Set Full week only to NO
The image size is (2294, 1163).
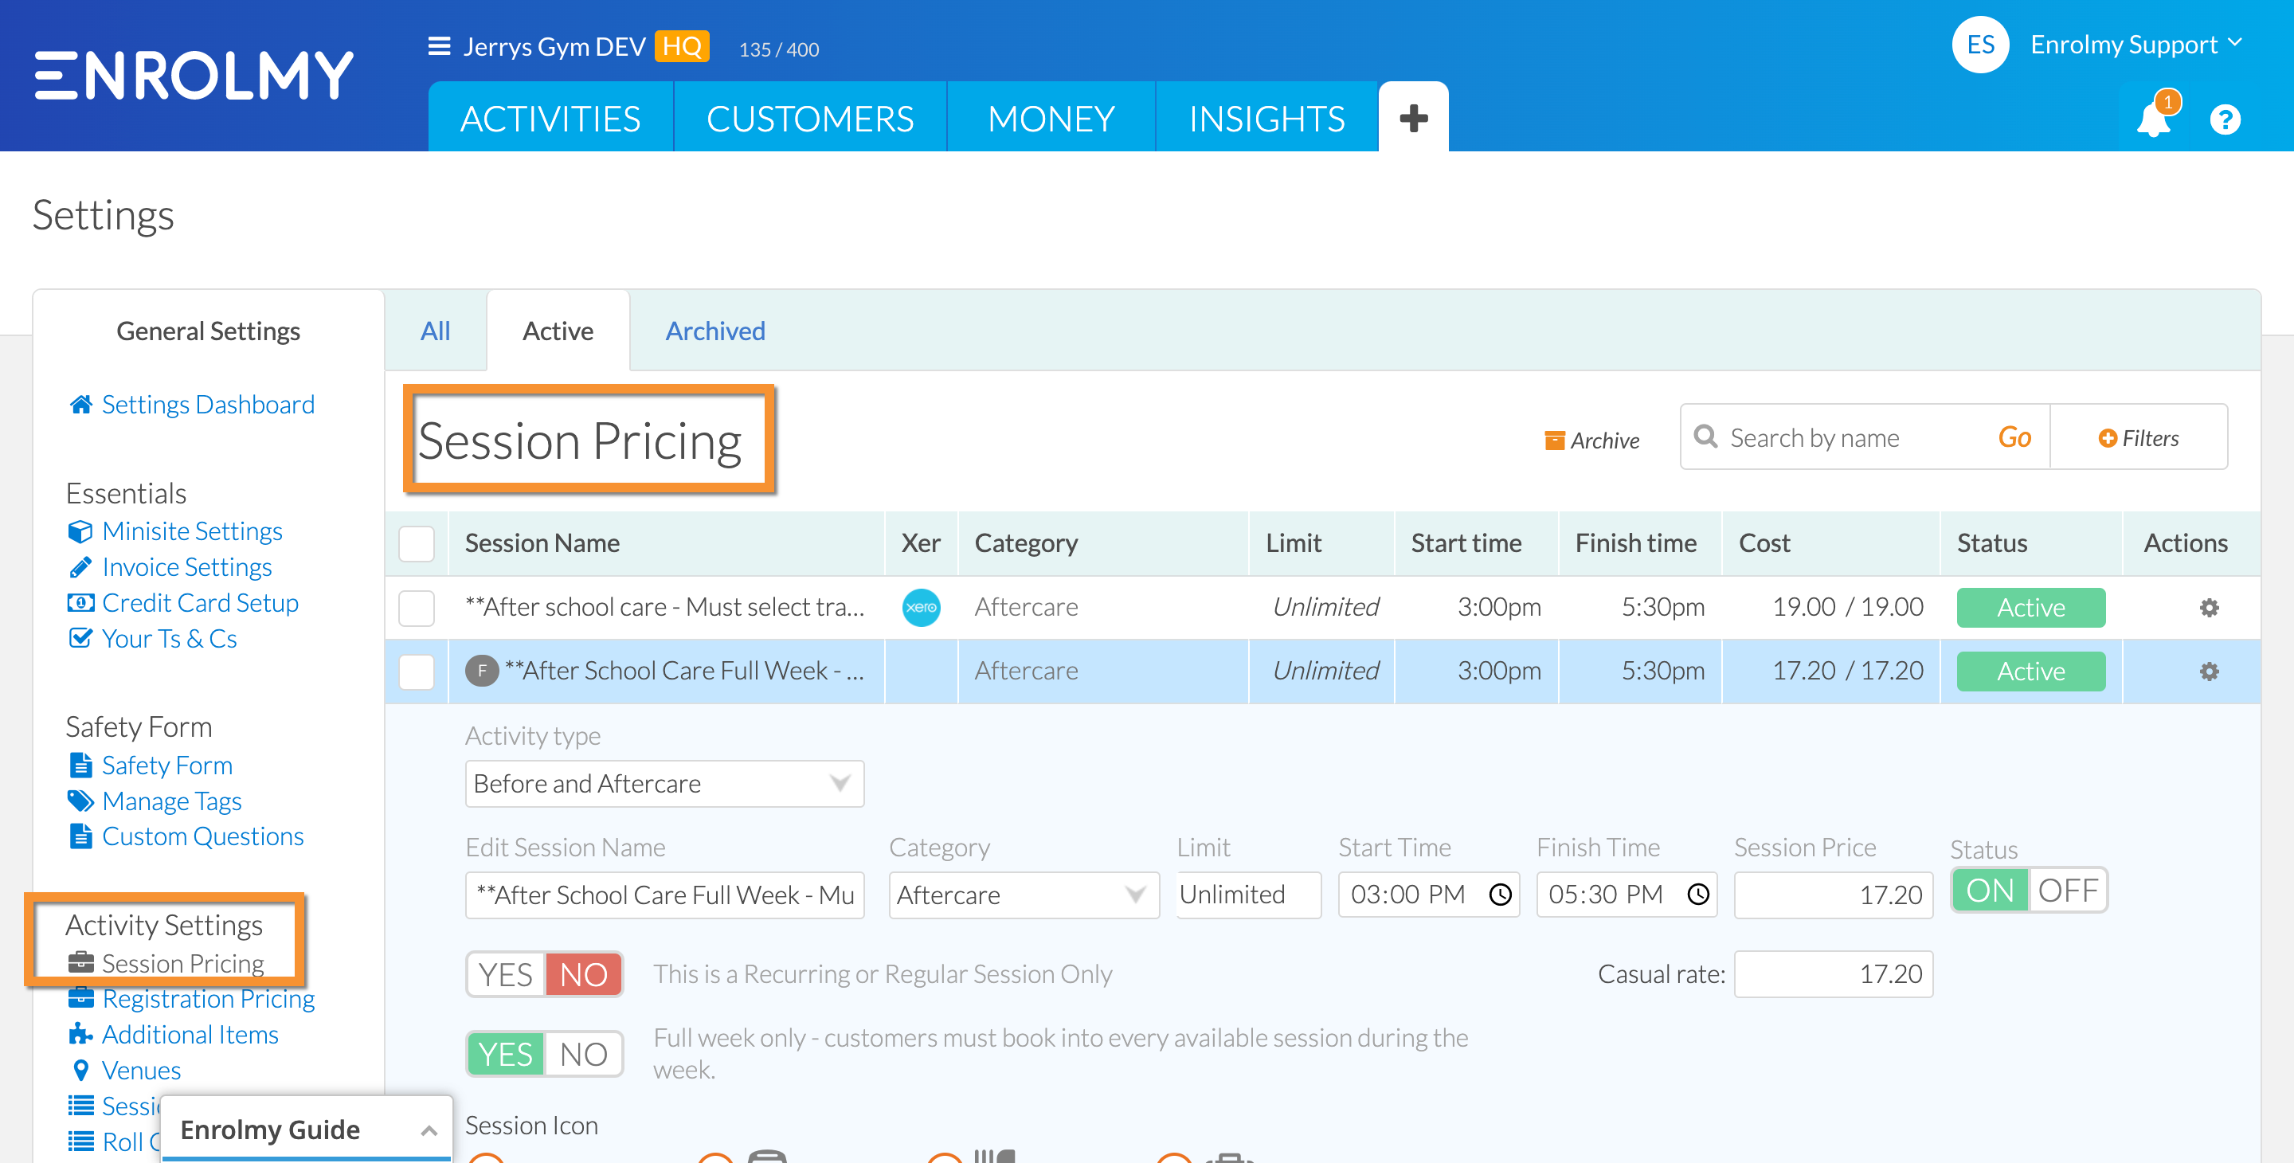coord(583,1055)
